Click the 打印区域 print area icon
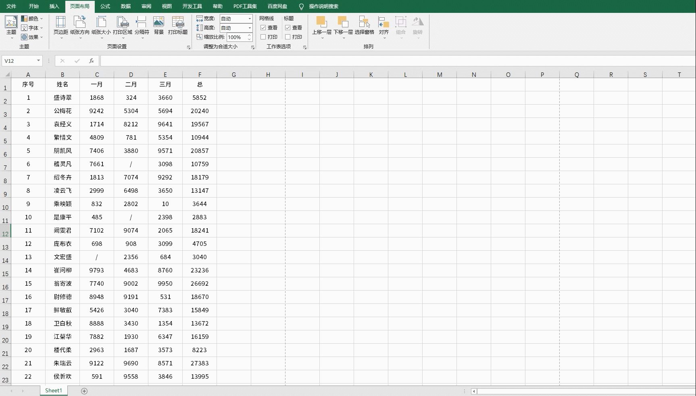This screenshot has height=396, width=696. pos(123,22)
